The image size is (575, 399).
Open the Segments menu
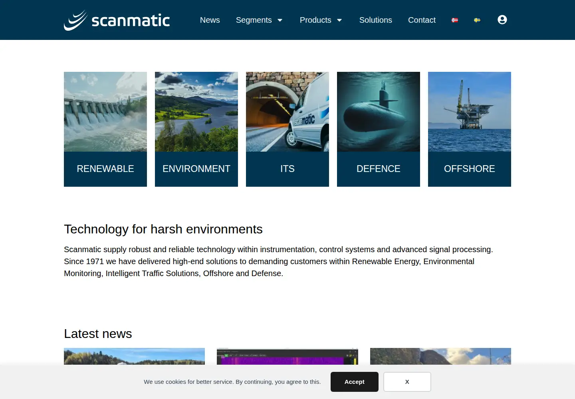(x=254, y=20)
